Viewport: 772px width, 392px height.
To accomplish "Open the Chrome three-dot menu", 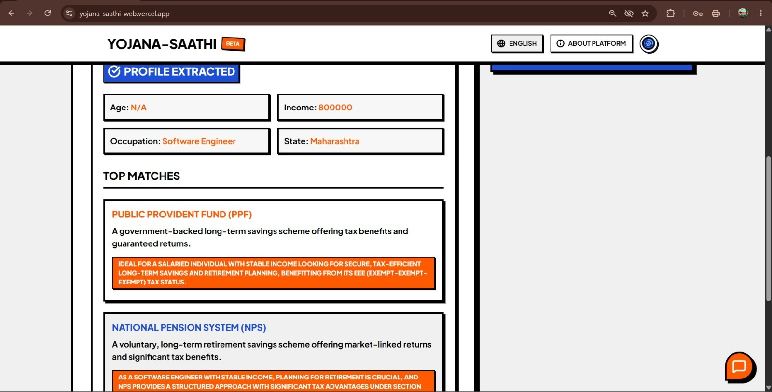I will pyautogui.click(x=761, y=14).
